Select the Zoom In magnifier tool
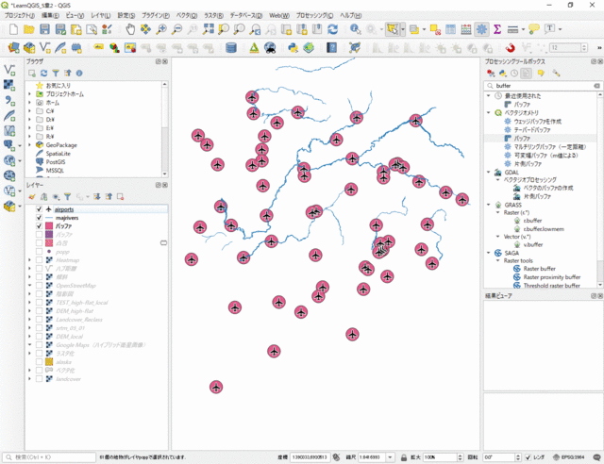 (161, 29)
